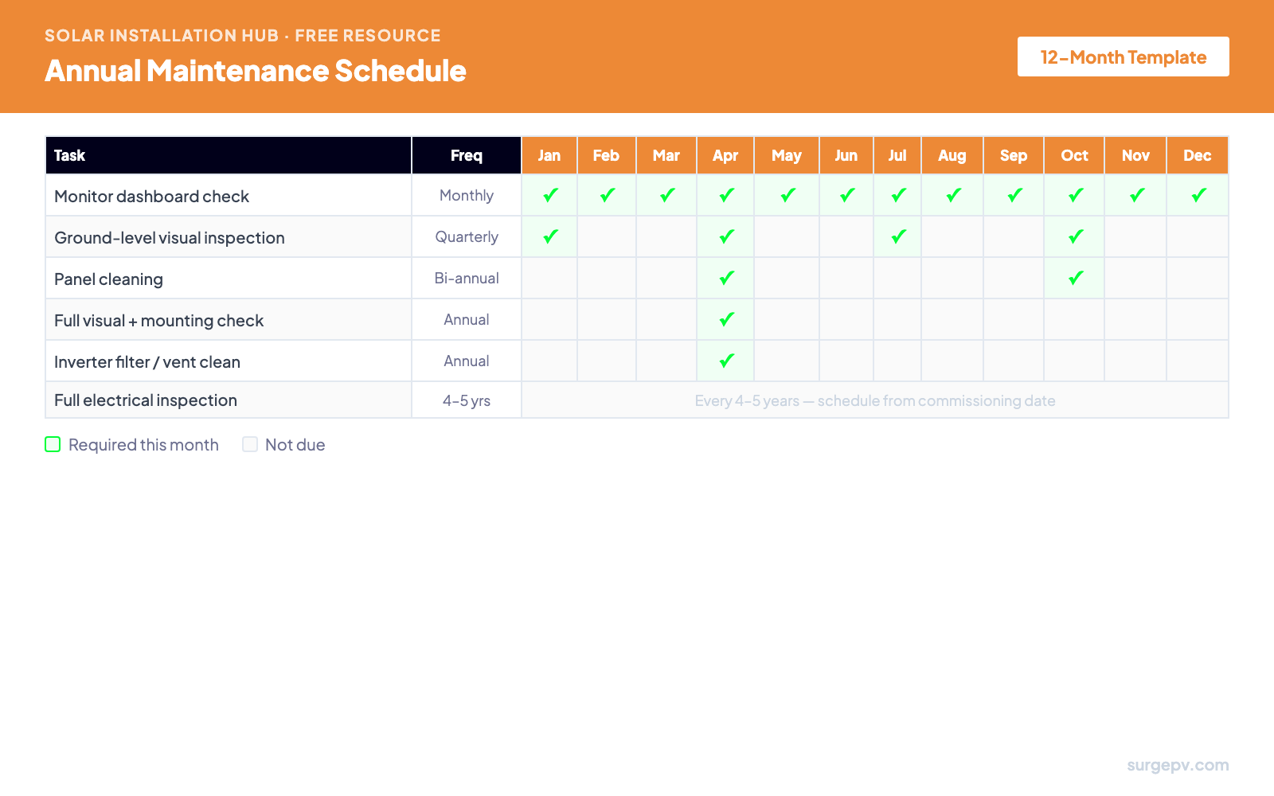Click the April Full visual + mounting check checkmark
The image size is (1274, 796).
click(x=725, y=319)
